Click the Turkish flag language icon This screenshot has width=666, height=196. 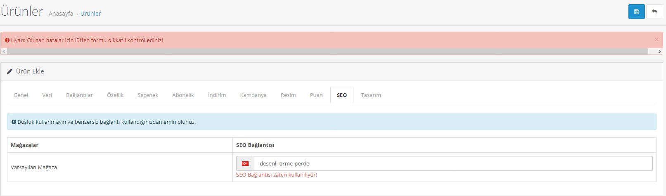[245, 163]
